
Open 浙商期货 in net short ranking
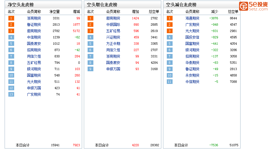(34, 18)
